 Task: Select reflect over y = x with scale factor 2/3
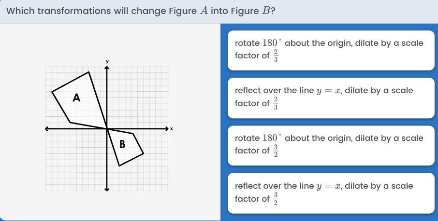pyautogui.click(x=331, y=97)
